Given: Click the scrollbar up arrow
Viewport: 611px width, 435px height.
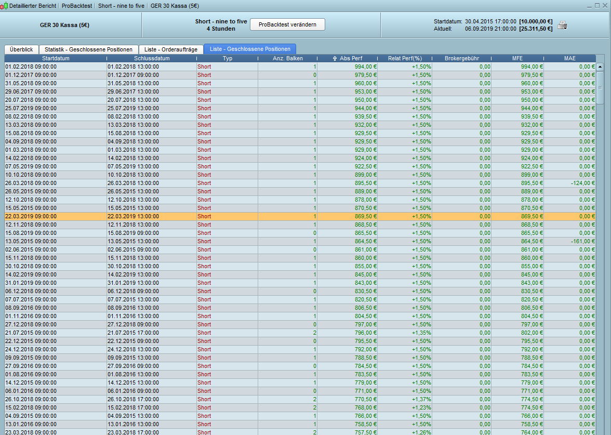Looking at the screenshot, I should [600, 67].
